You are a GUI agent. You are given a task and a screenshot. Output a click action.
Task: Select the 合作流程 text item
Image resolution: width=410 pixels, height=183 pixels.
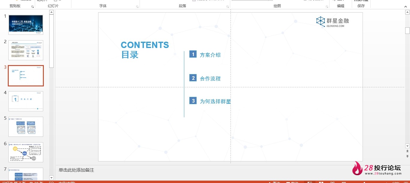pyautogui.click(x=210, y=79)
